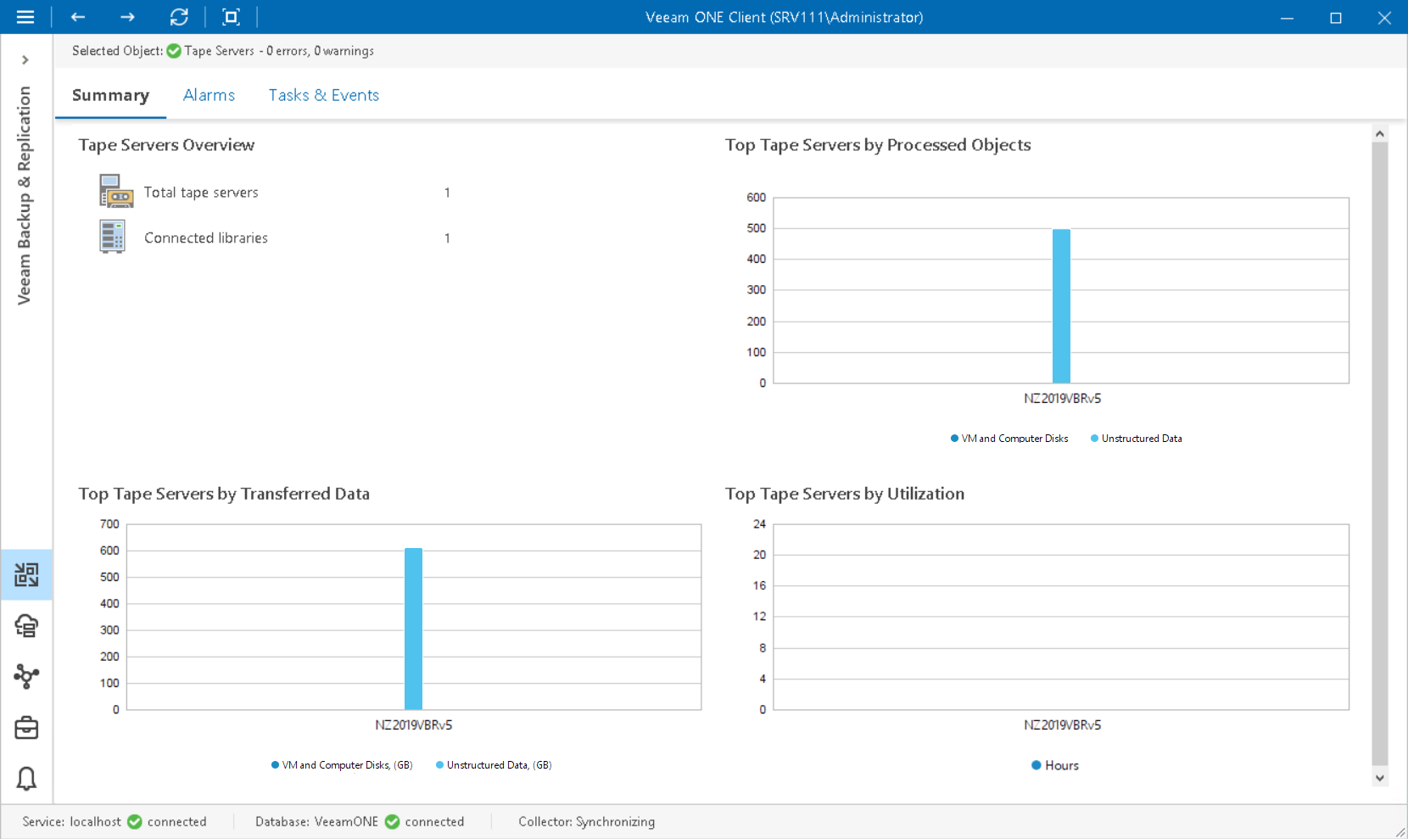
Task: Click Top Tape Servers by Transferred Data heading
Action: (x=224, y=494)
